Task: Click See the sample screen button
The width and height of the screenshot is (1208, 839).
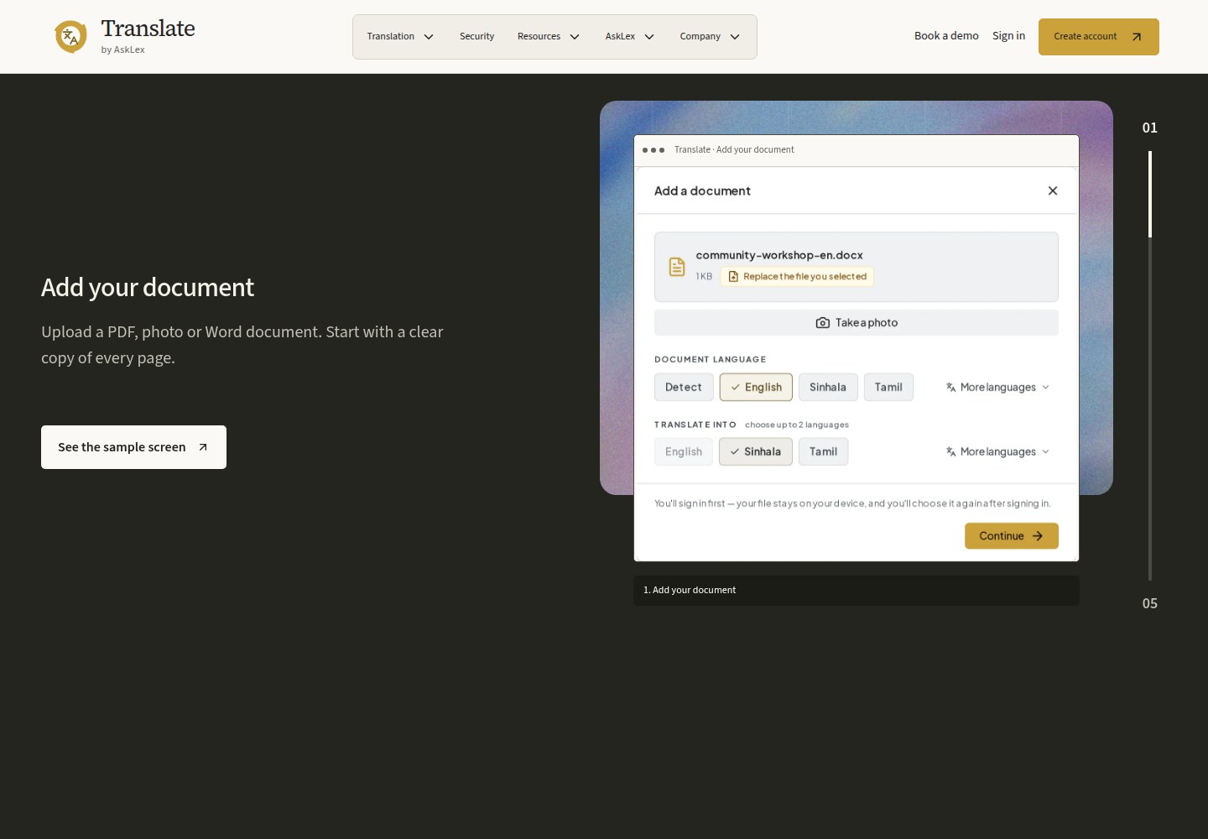Action: [x=133, y=447]
